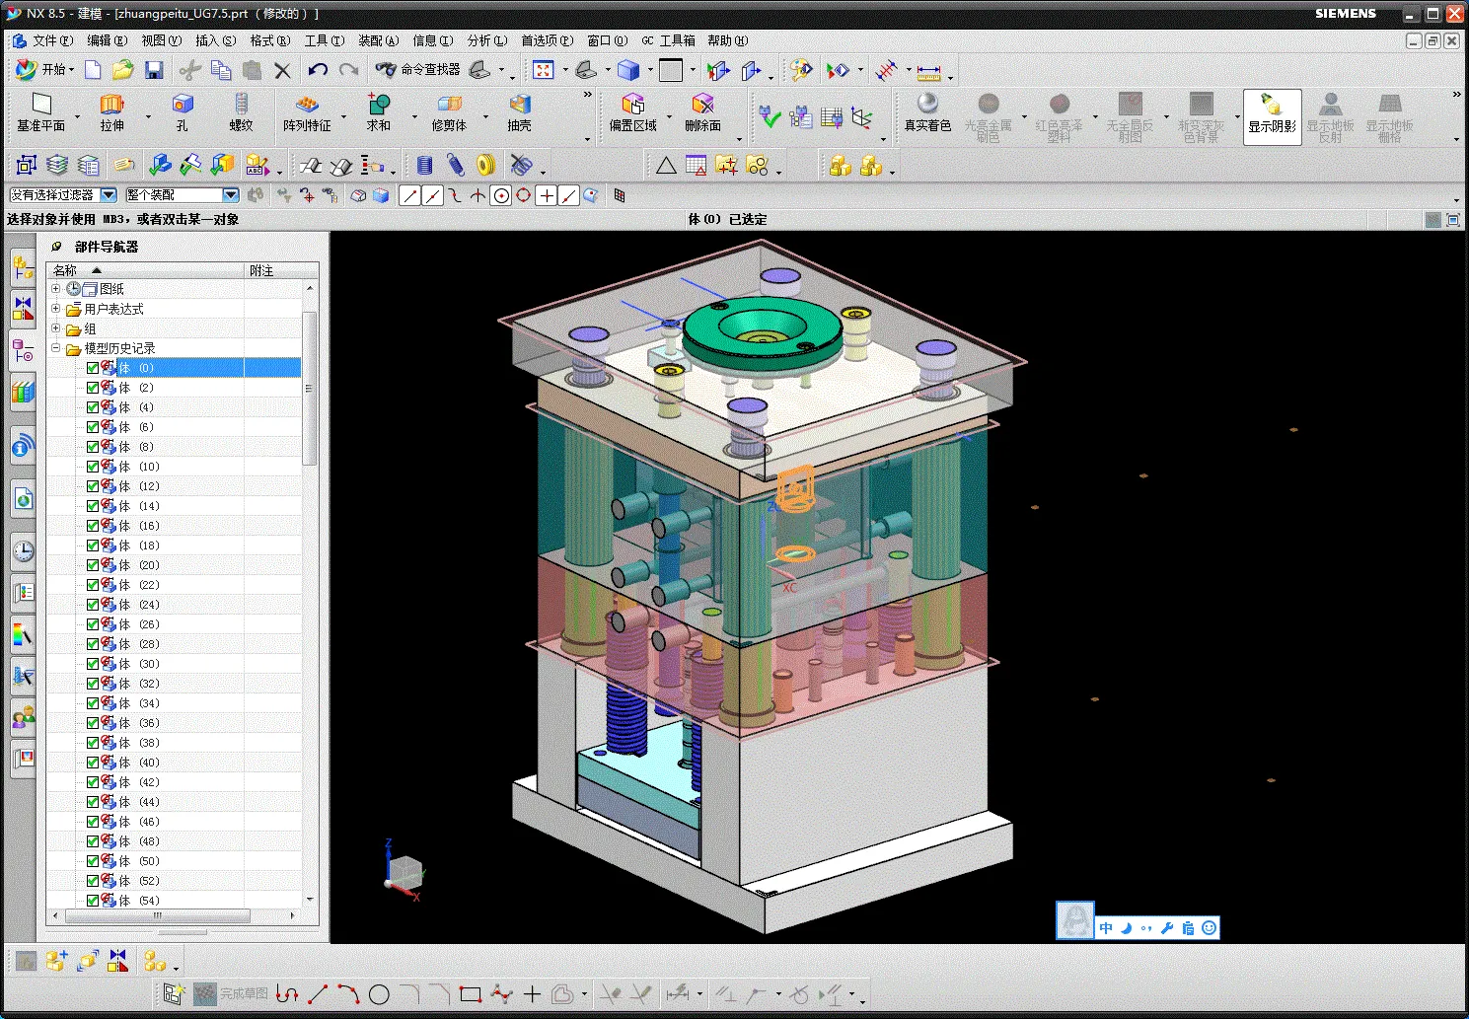Screen dimensions: 1469x1019
Task: Uncheck the checkbox for 体 (2)
Action: coord(93,388)
